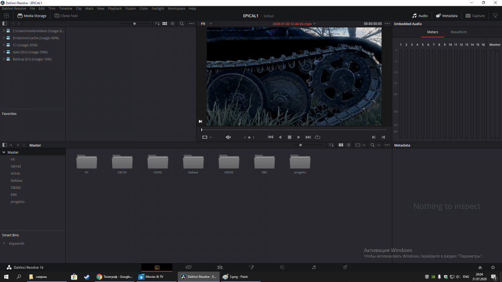Viewport: 502px width, 282px height.
Task: Adjust media pool thumbnail size slider
Action: pyautogui.click(x=300, y=145)
